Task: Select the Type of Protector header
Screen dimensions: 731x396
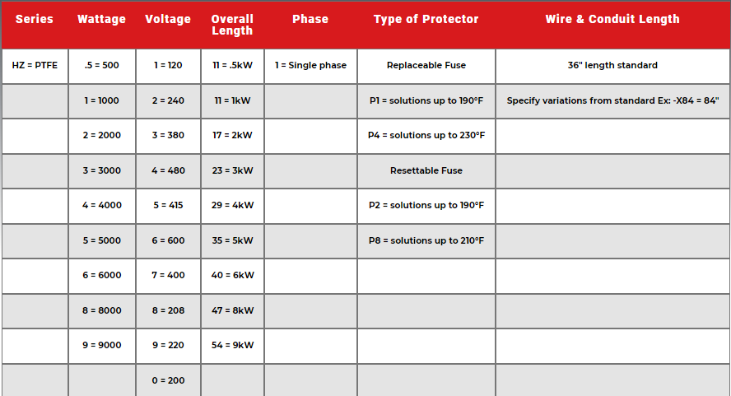Action: pyautogui.click(x=426, y=19)
